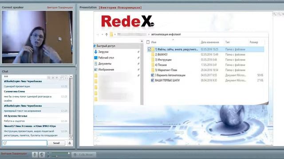Viewport: 284px width, 159px height.
Task: Click the 27 КБ size cell
Action: (x=260, y=80)
